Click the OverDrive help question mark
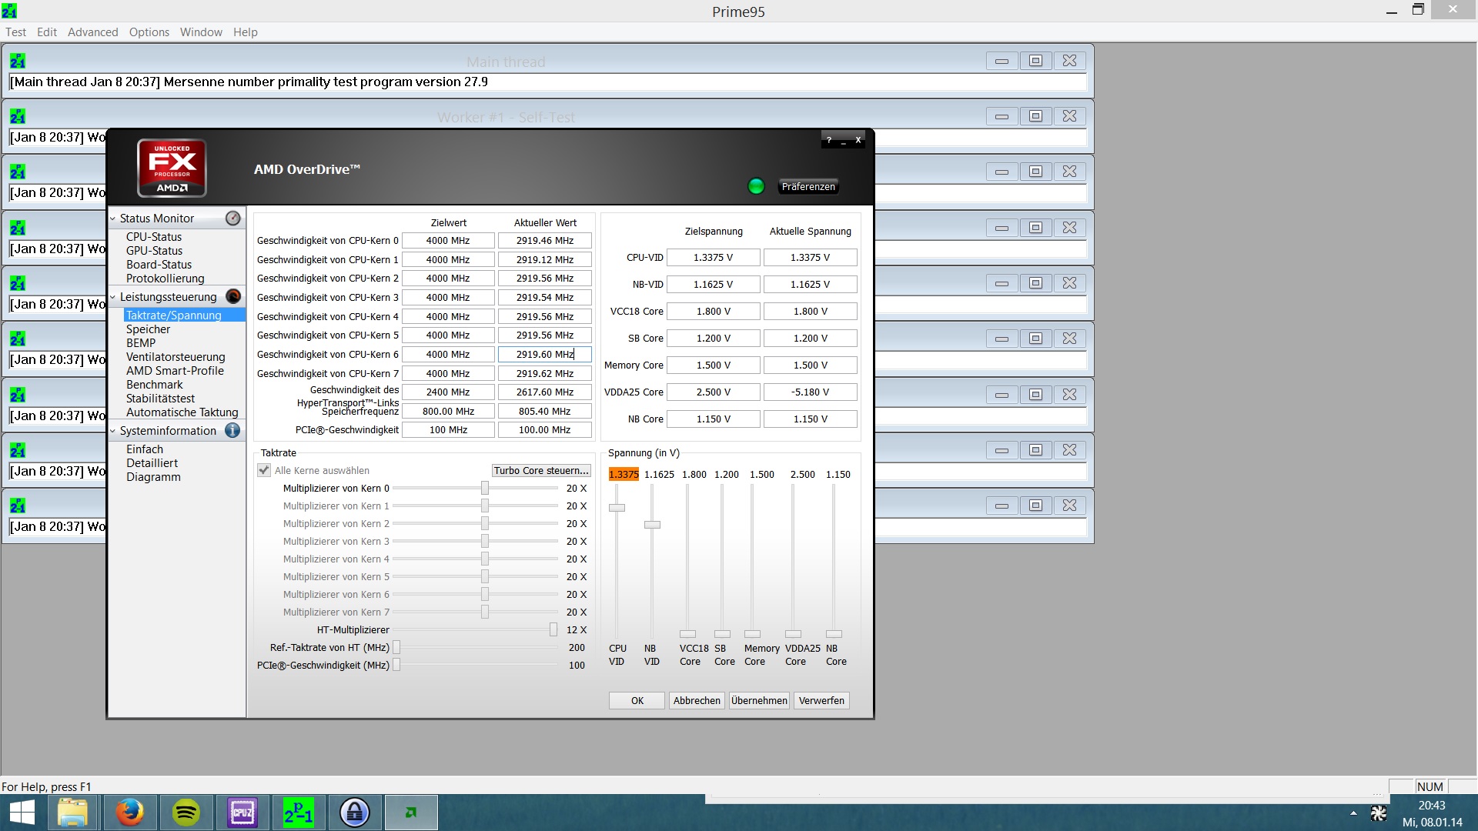The width and height of the screenshot is (1478, 831). click(829, 140)
